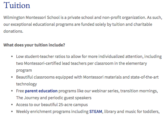Image resolution: width=166 pixels, height=115 pixels.
Task: Click 'Weekly enrichment programs including' text
Action: [52, 112]
